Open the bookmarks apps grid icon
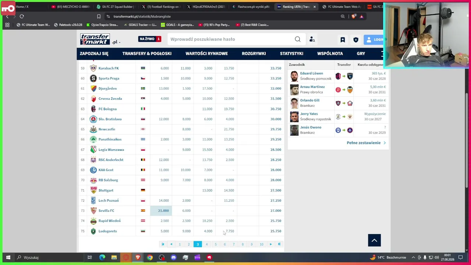Screen dimensions: 471x265 point(7,25)
